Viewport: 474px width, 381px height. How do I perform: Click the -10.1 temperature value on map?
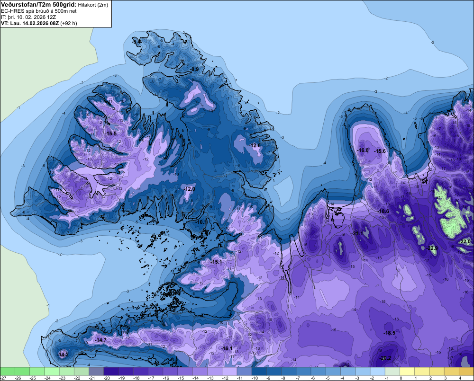click(201, 222)
